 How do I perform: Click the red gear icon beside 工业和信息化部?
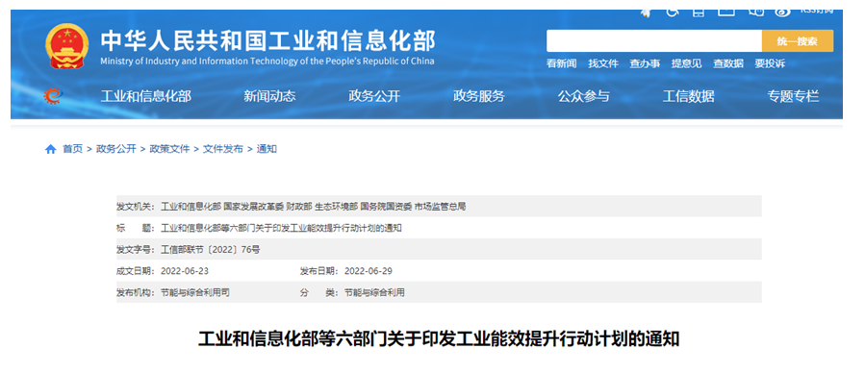coord(54,96)
